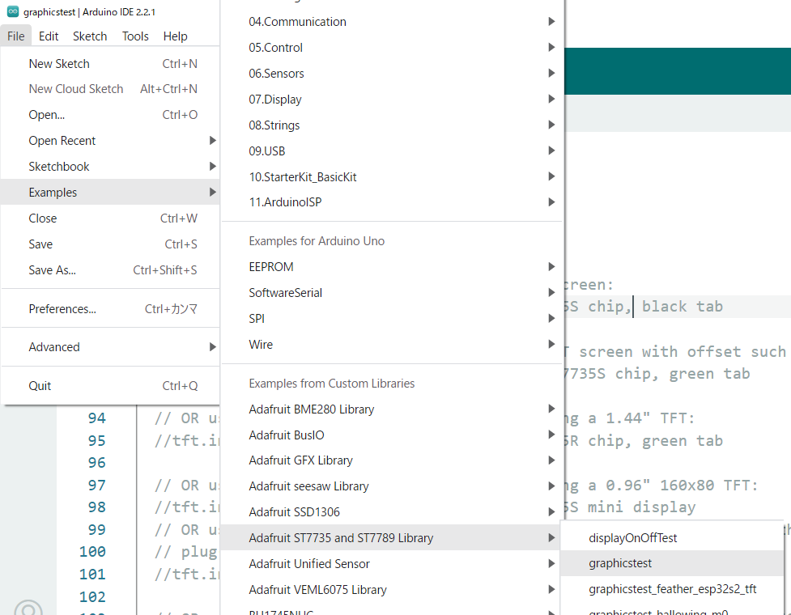Image resolution: width=791 pixels, height=615 pixels.
Task: Expand Examples submenu
Action: click(110, 192)
